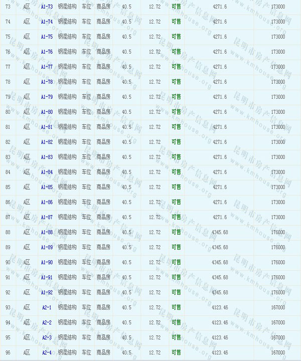The image size is (301, 361).
Task: Click the A2-2 unit link
Action: [47, 322]
